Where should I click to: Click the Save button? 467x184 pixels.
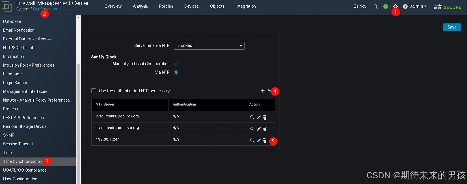[x=452, y=27]
